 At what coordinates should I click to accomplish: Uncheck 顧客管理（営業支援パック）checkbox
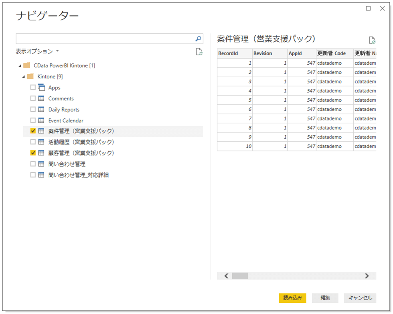33,153
